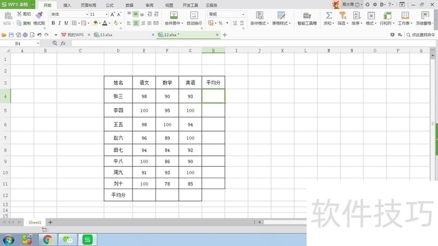Click the Copy (复制) icon

[19, 23]
